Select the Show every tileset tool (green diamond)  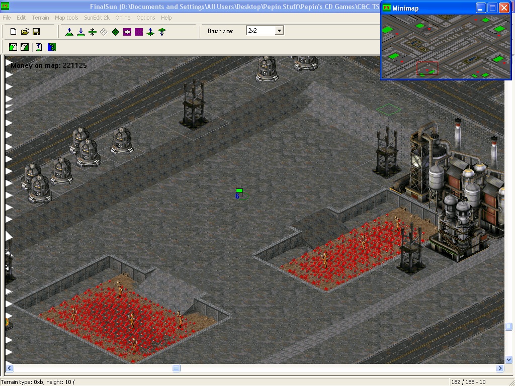click(x=115, y=32)
